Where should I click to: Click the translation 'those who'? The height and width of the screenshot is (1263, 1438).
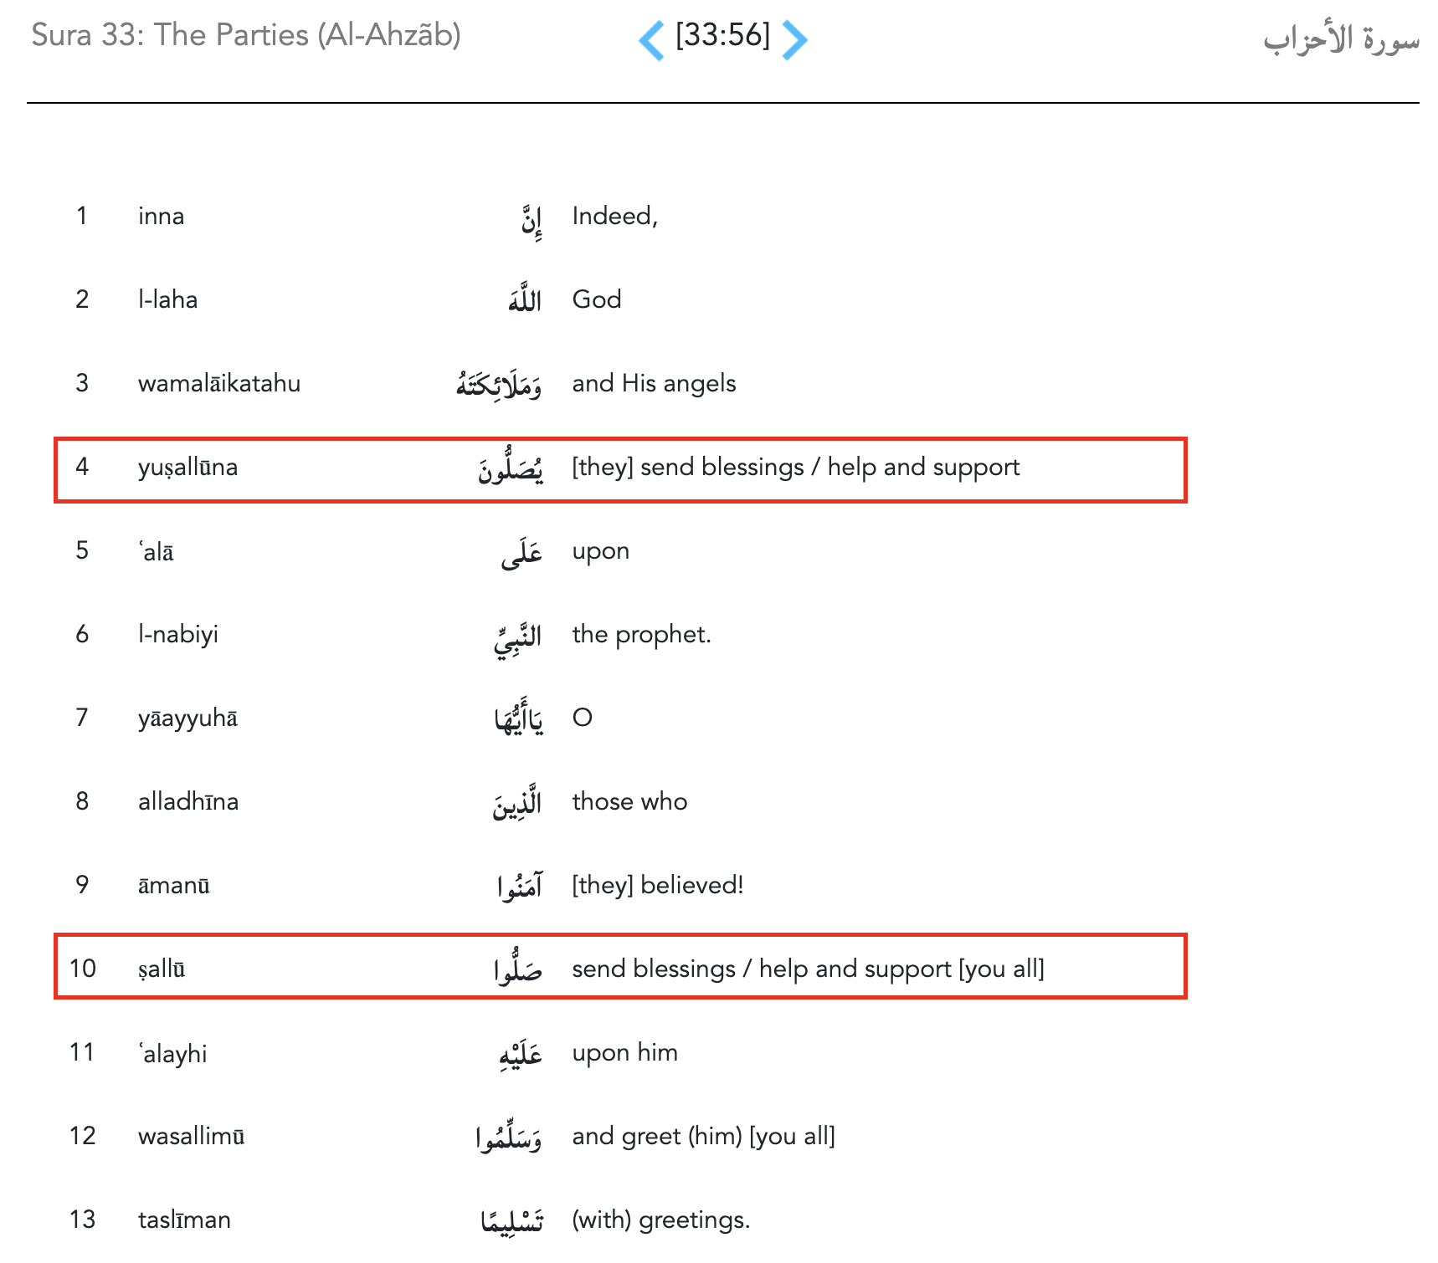coord(629,802)
